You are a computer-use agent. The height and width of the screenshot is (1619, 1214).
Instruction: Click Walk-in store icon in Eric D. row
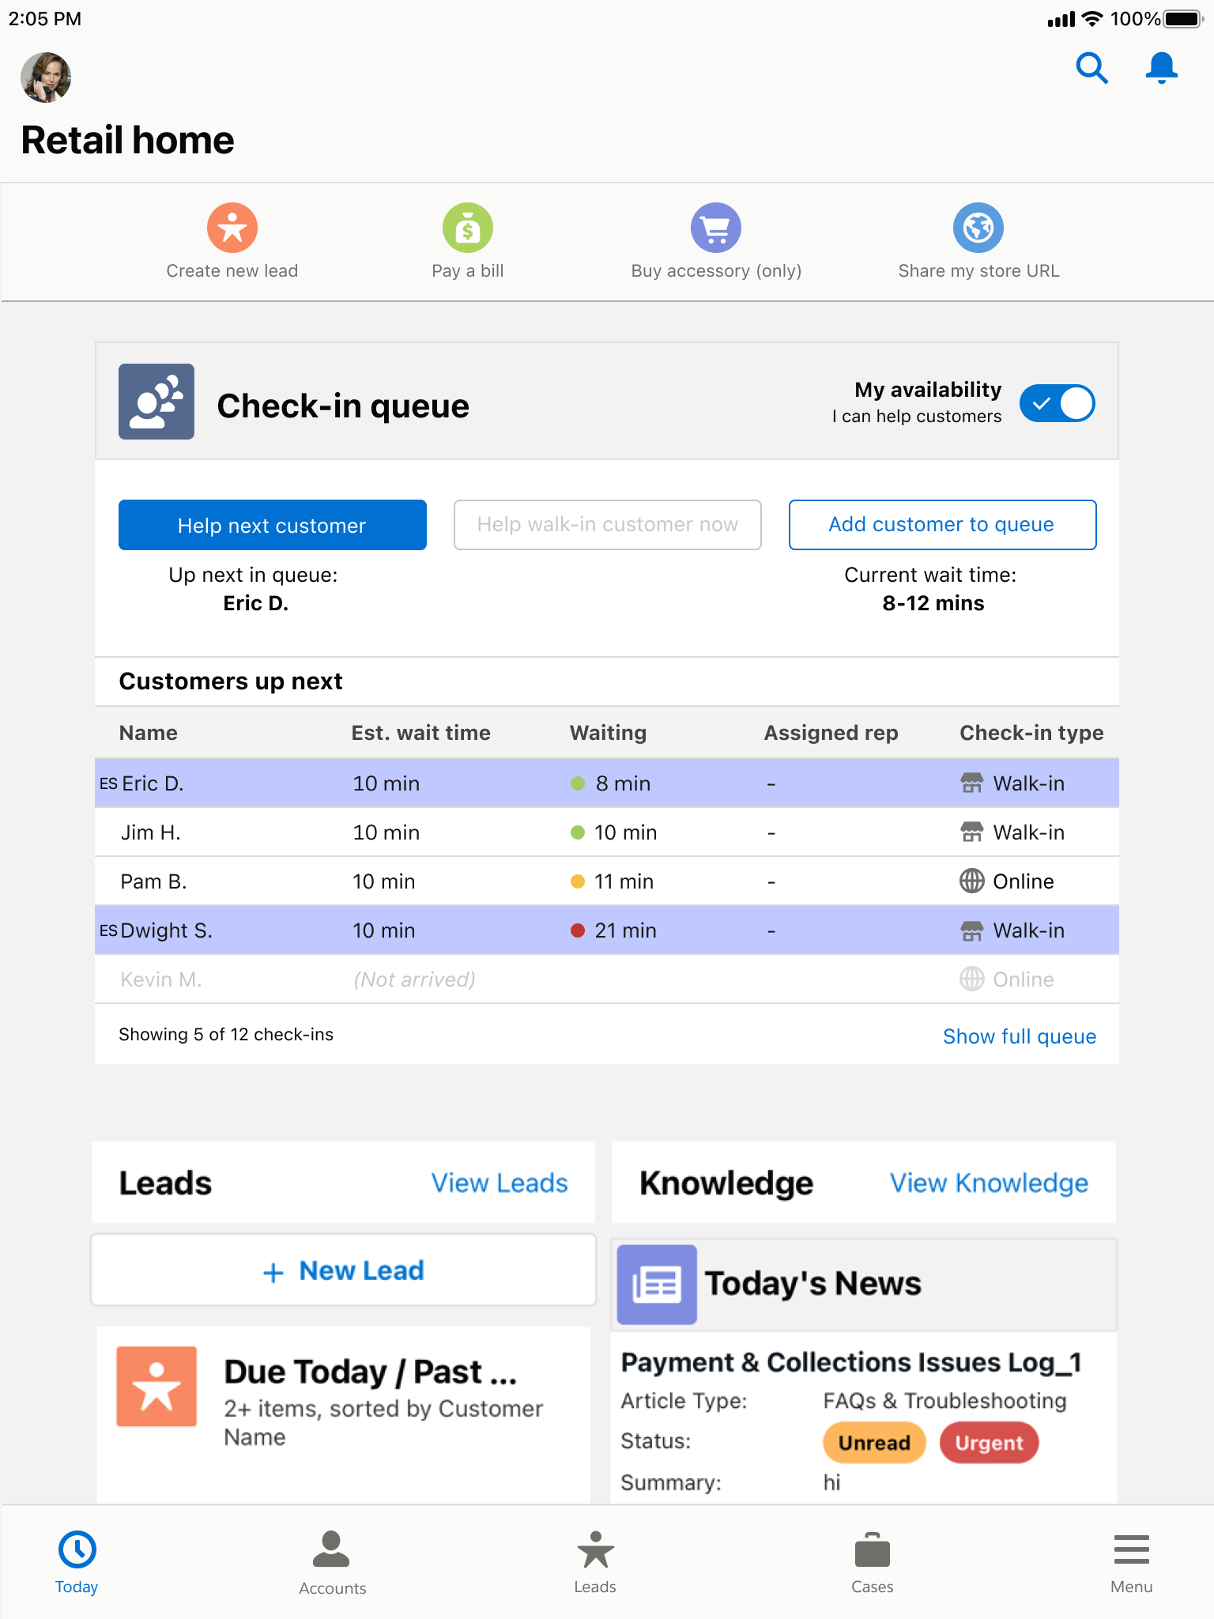pyautogui.click(x=971, y=783)
